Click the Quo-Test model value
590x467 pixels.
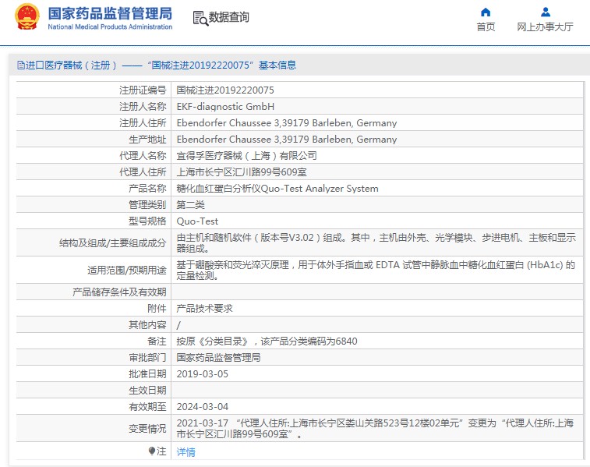pyautogui.click(x=197, y=221)
